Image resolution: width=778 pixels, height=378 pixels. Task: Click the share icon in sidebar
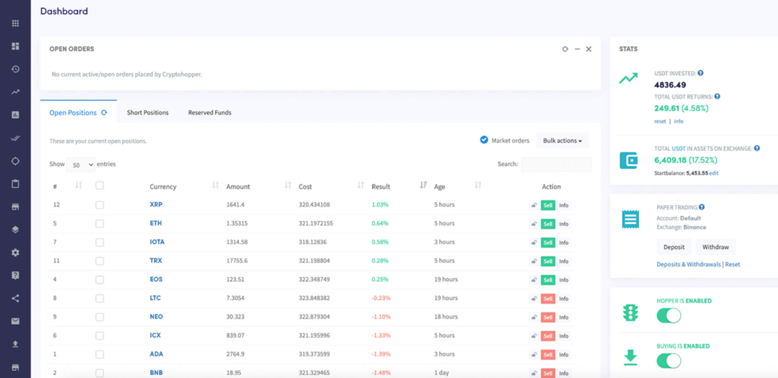15,298
